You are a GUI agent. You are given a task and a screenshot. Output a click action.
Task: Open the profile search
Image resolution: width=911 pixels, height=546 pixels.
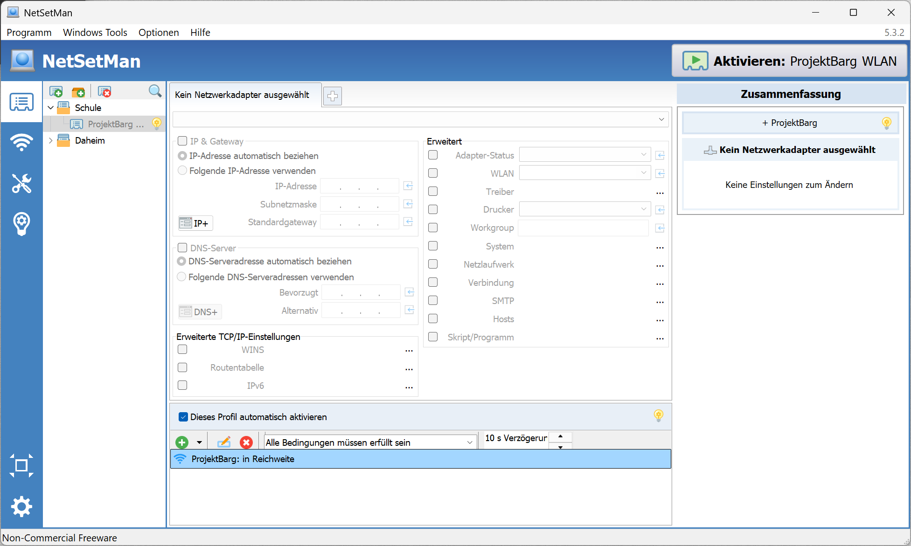154,91
